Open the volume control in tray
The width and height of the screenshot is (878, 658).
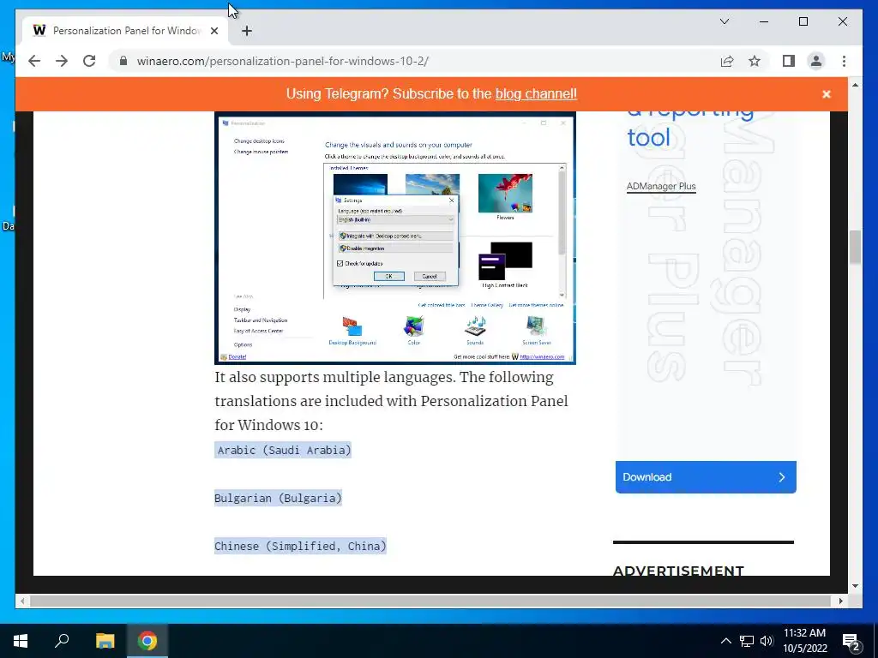tap(767, 641)
